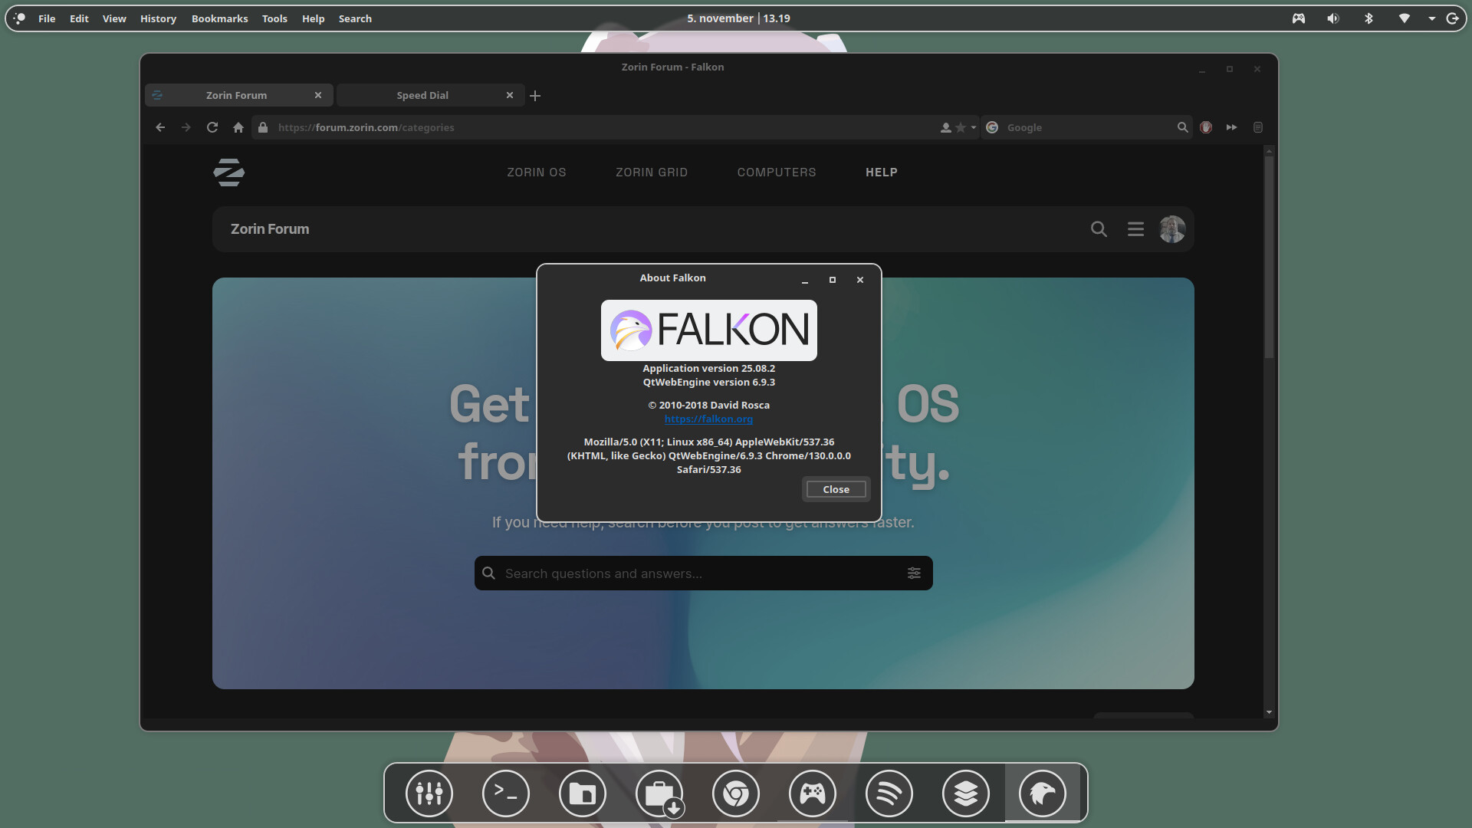
Task: Open the Terminal from the dock
Action: click(x=506, y=793)
